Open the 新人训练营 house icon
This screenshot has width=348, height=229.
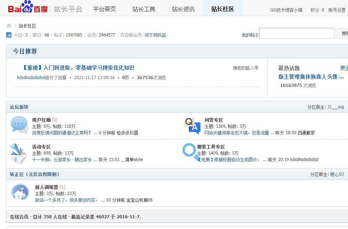click(x=20, y=192)
